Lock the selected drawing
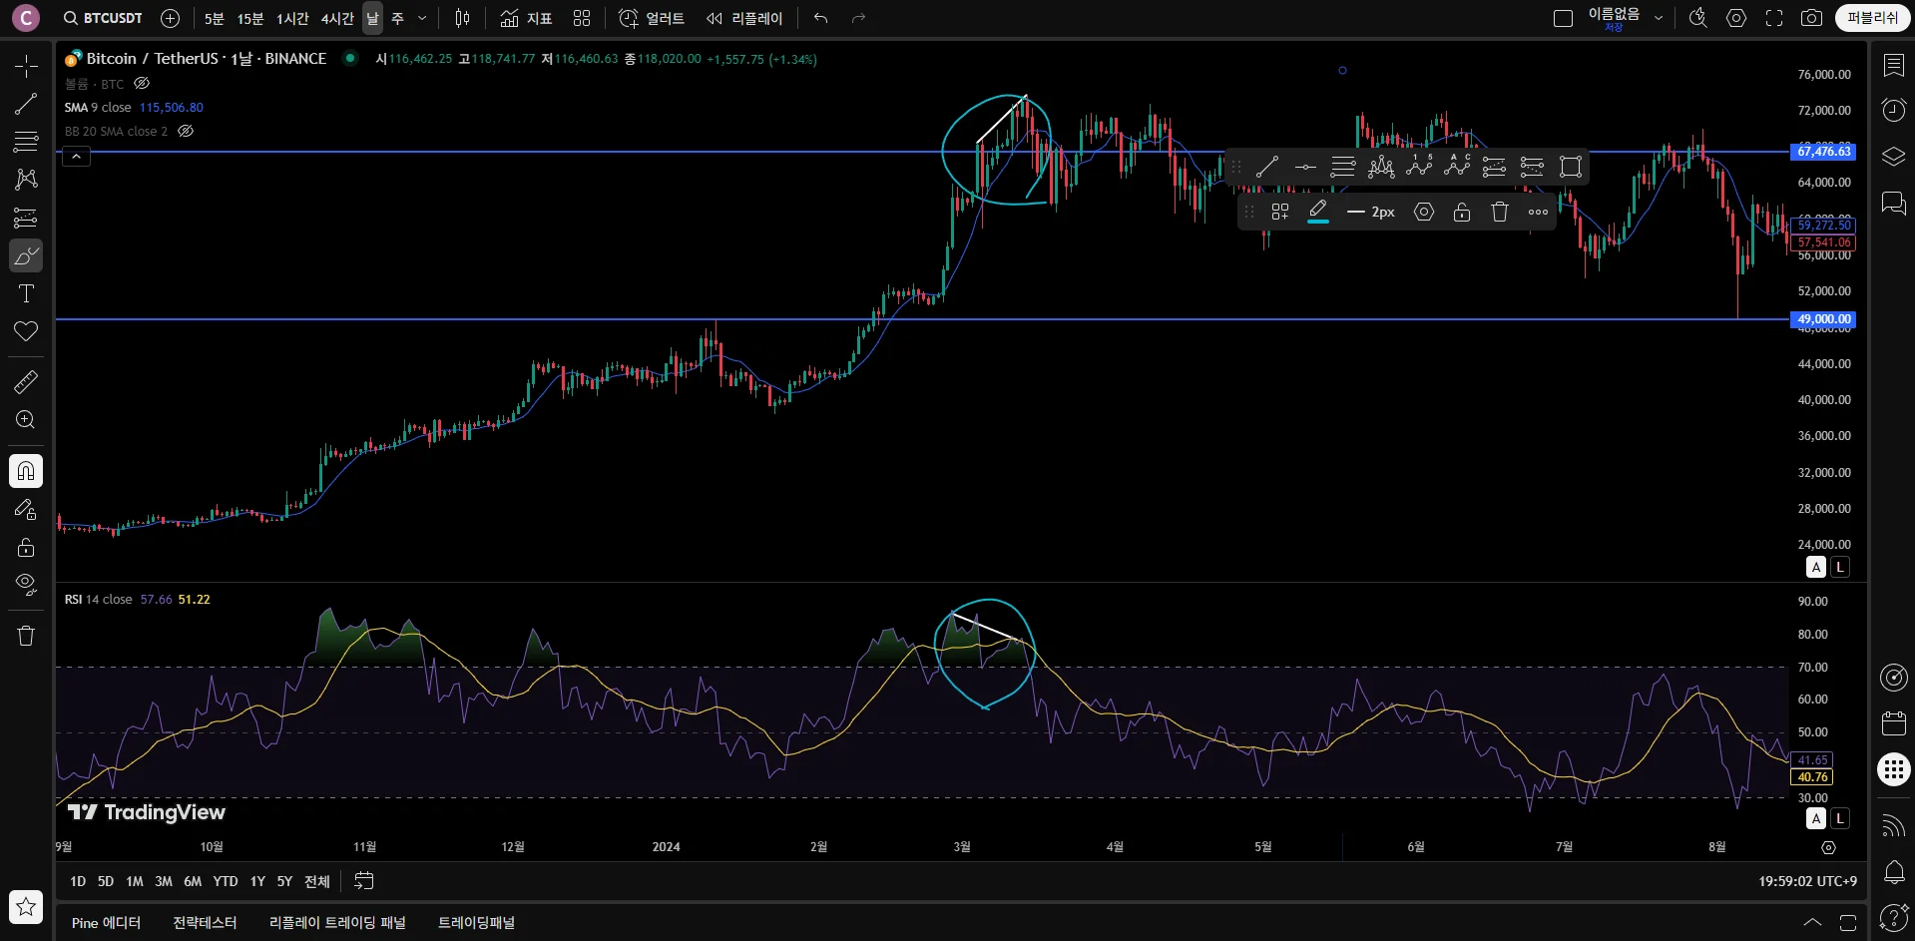This screenshot has width=1915, height=941. coord(1462,212)
